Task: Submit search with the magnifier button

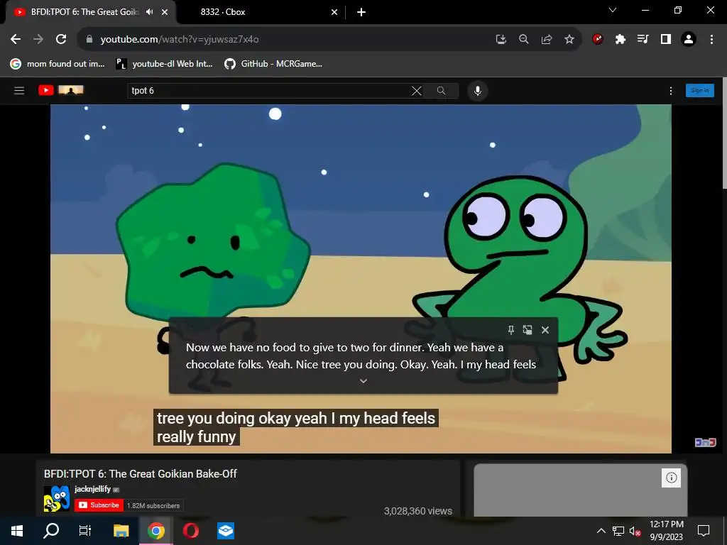Action: 442,91
